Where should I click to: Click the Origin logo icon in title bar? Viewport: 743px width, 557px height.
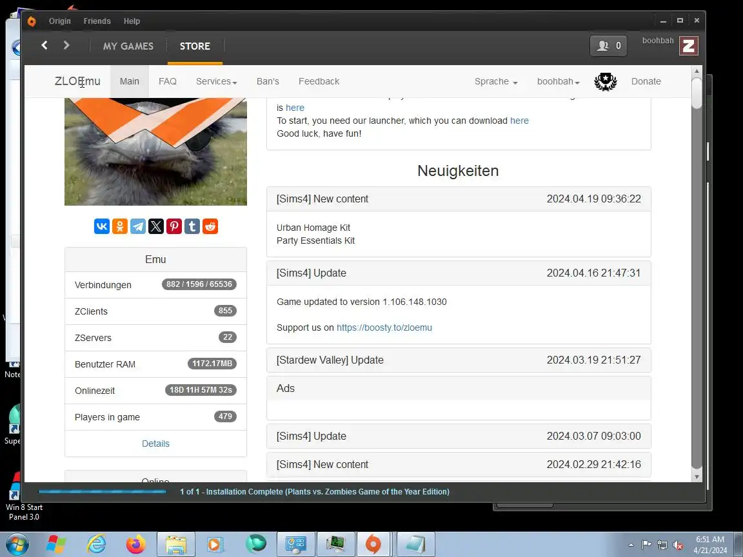[32, 21]
